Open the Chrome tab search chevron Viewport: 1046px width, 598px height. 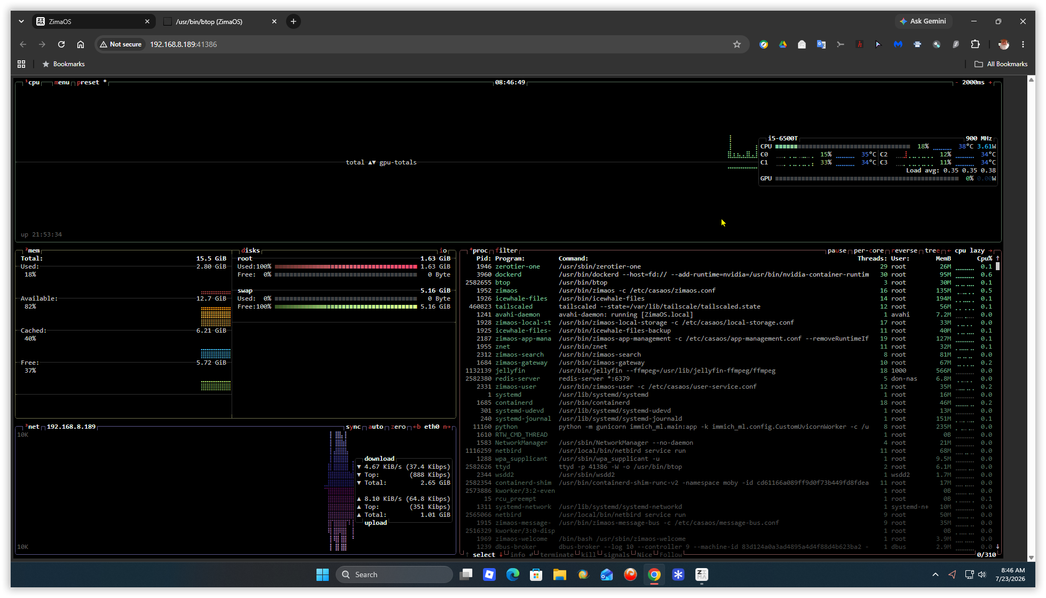pos(21,21)
